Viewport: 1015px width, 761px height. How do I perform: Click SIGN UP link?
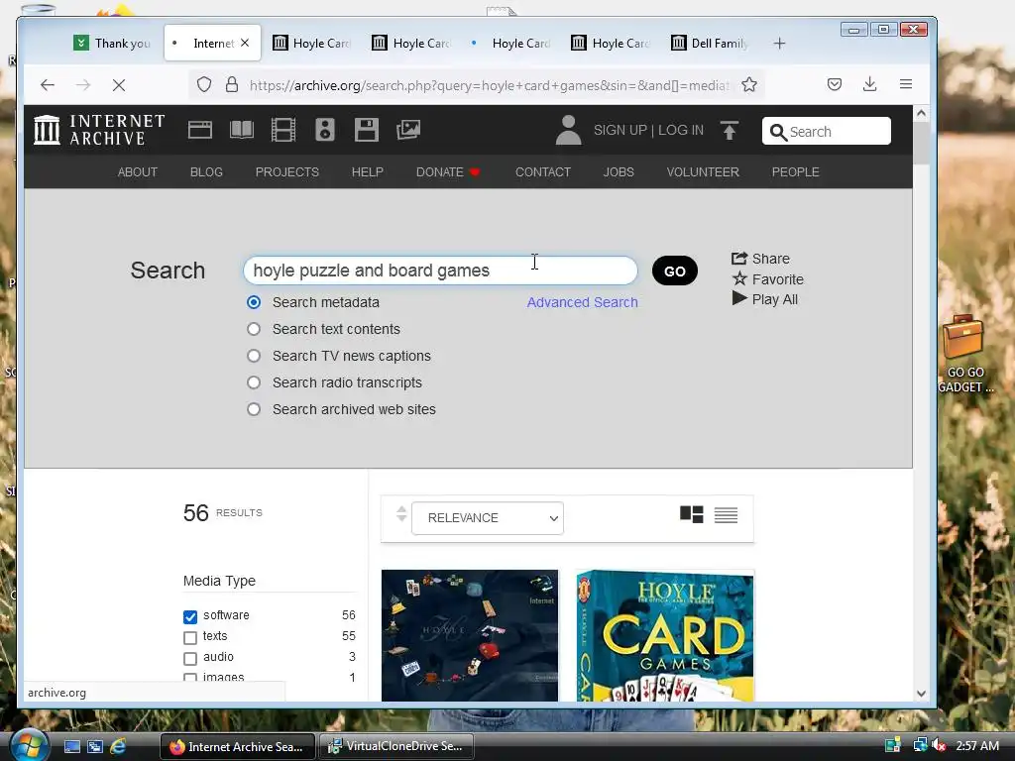pyautogui.click(x=620, y=130)
